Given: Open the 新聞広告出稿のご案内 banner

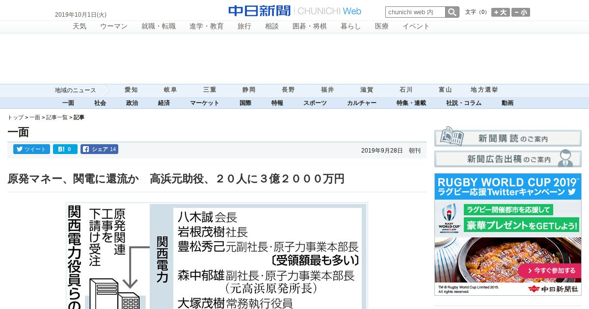Looking at the screenshot, I should 508,159.
